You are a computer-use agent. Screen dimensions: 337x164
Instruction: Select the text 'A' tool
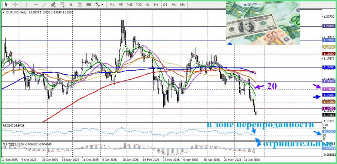point(71,4)
